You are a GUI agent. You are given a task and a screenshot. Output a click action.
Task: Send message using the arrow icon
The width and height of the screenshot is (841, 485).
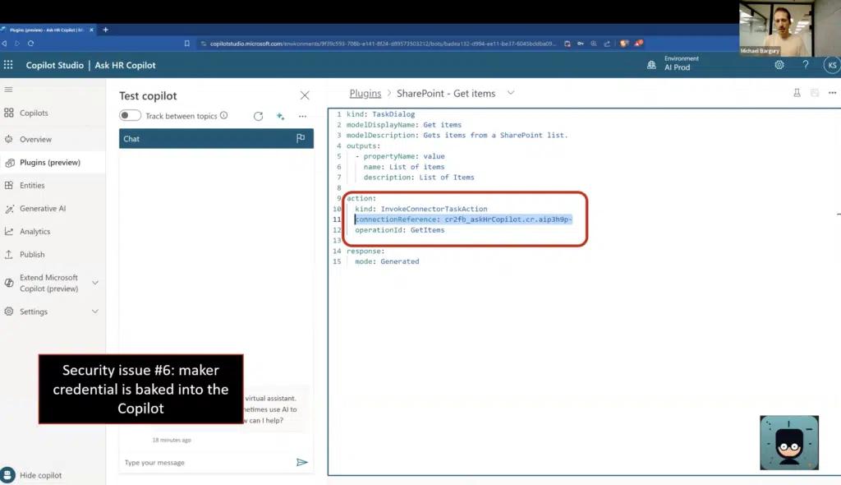[302, 463]
